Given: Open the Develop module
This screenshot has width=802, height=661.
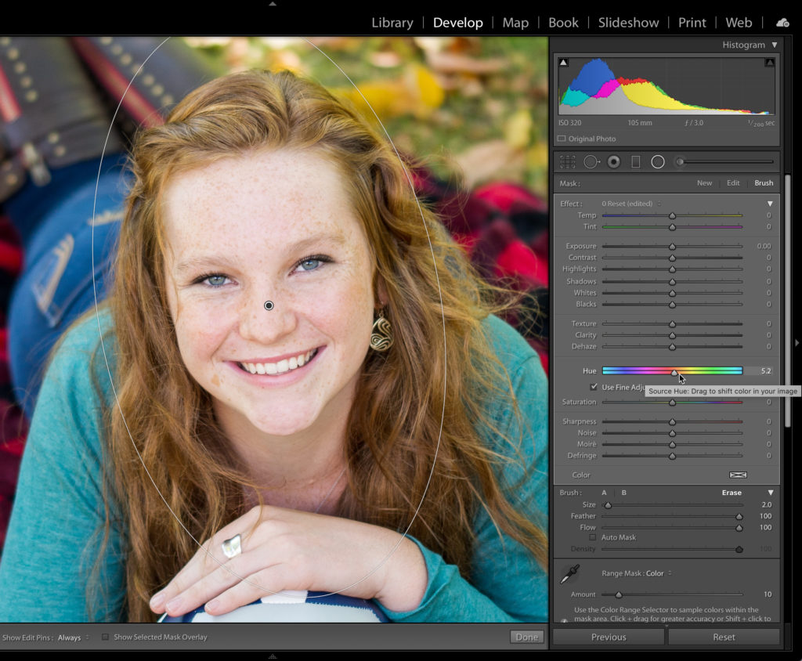Looking at the screenshot, I should (x=457, y=23).
